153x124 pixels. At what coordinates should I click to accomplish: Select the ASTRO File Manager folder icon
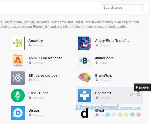tap(18, 61)
